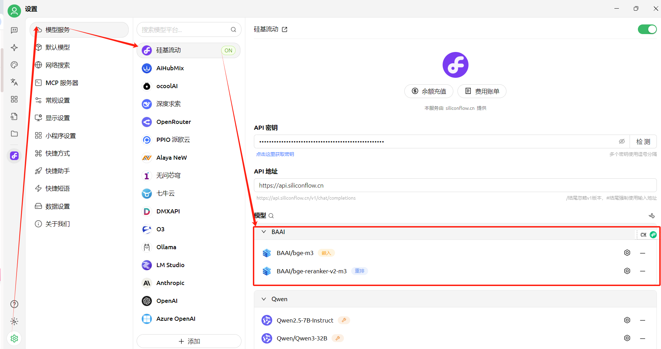The height and width of the screenshot is (349, 661).
Task: Click the 费用账单 button
Action: (482, 91)
